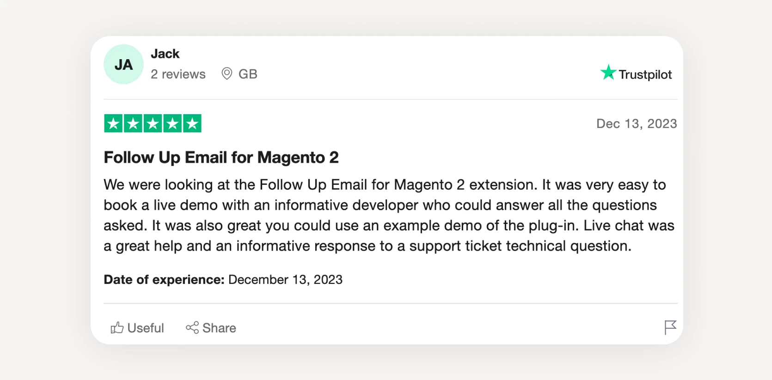Click the fourth green rating star
This screenshot has width=772, height=380.
pos(172,123)
